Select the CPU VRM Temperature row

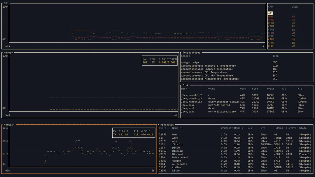click(229, 76)
